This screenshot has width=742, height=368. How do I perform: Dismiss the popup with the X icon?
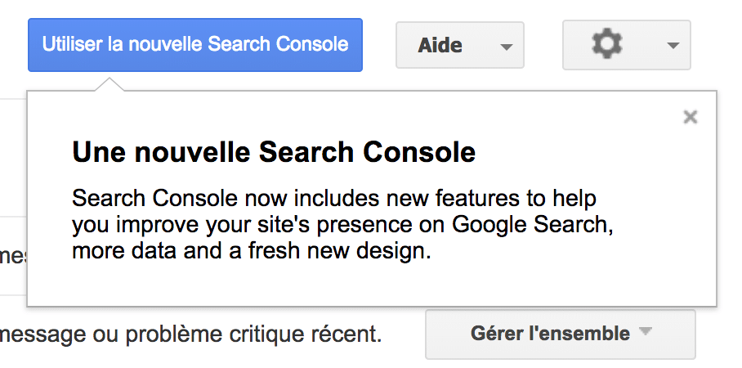691,116
